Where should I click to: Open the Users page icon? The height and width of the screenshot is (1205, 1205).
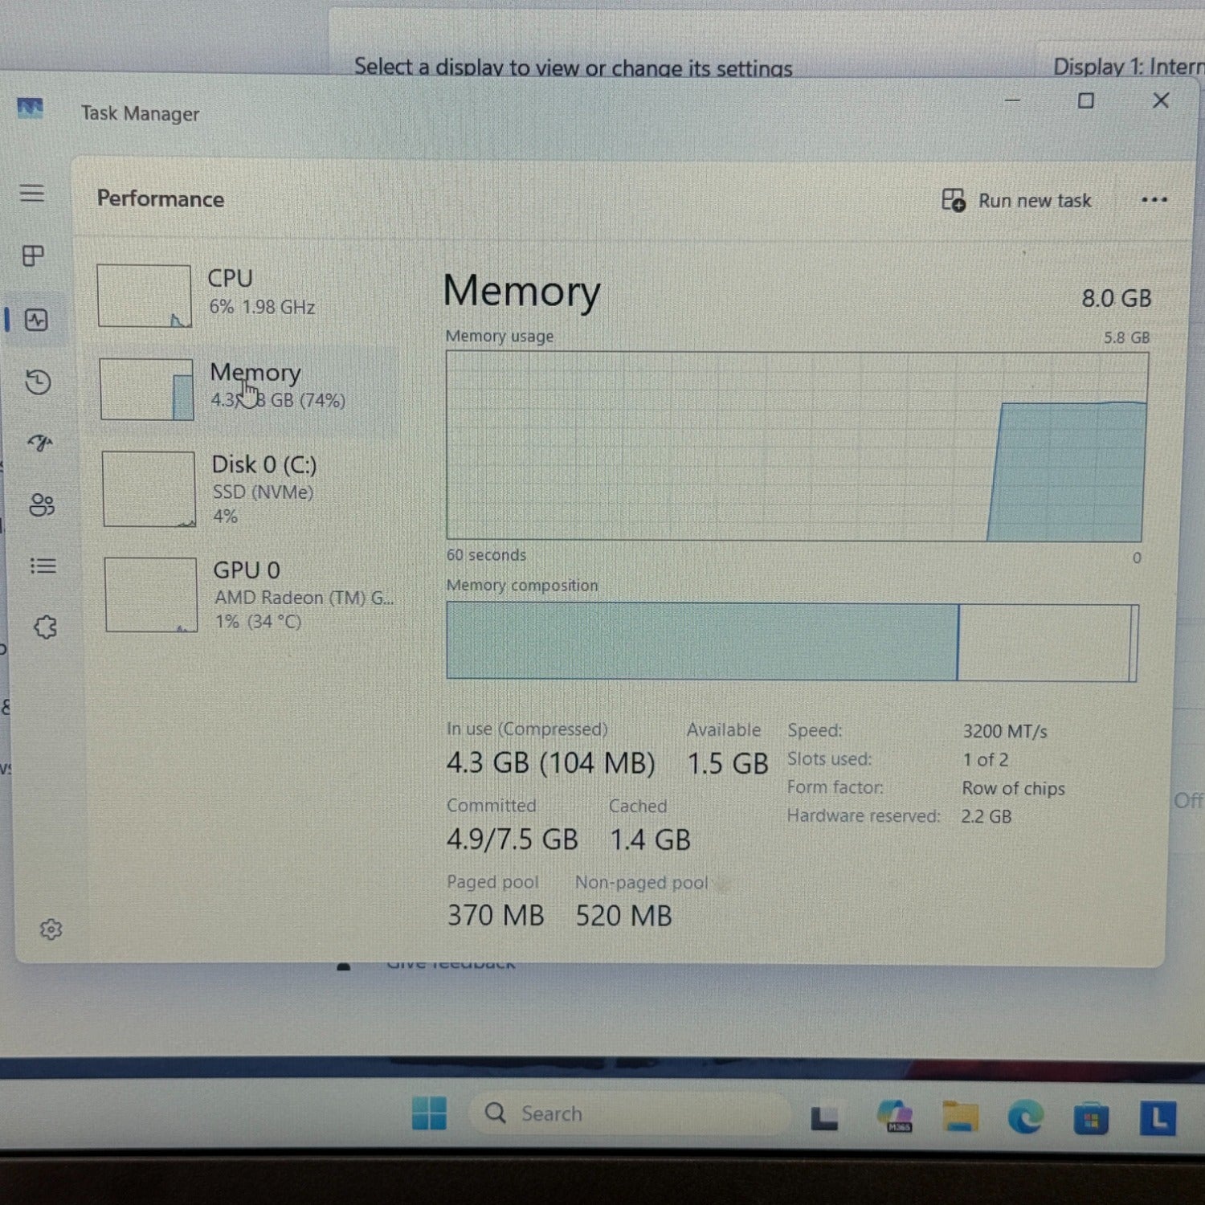click(42, 504)
